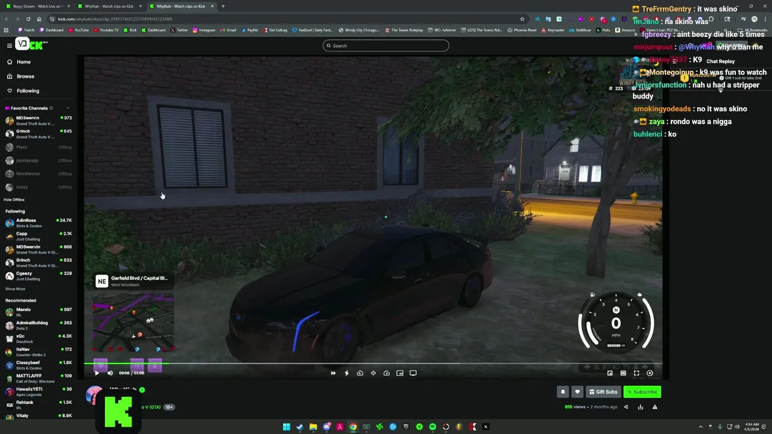The height and width of the screenshot is (434, 772).
Task: Open Following in sidebar
Action: 28,91
